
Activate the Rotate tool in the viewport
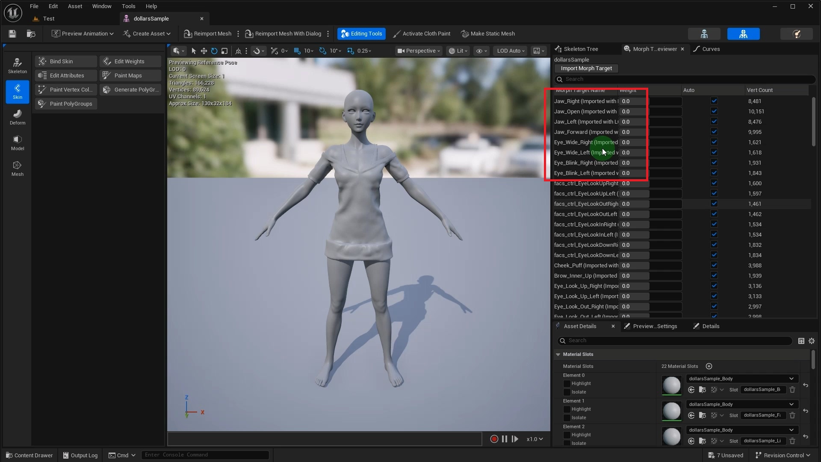pyautogui.click(x=214, y=50)
